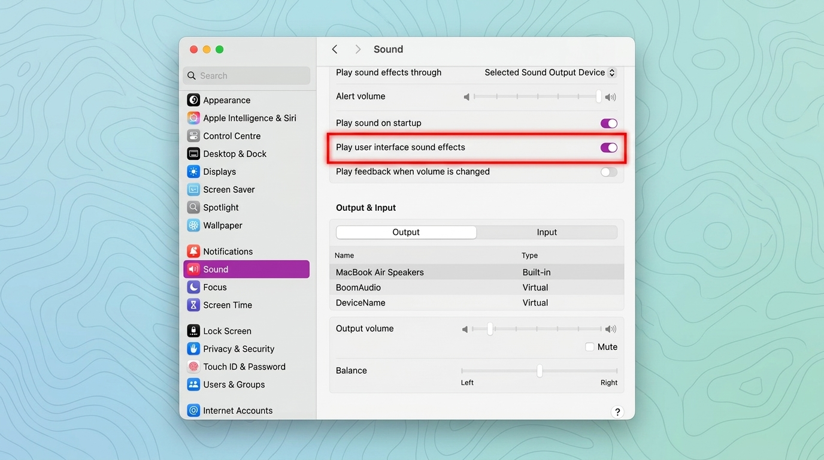Click the Right balance label

point(609,383)
